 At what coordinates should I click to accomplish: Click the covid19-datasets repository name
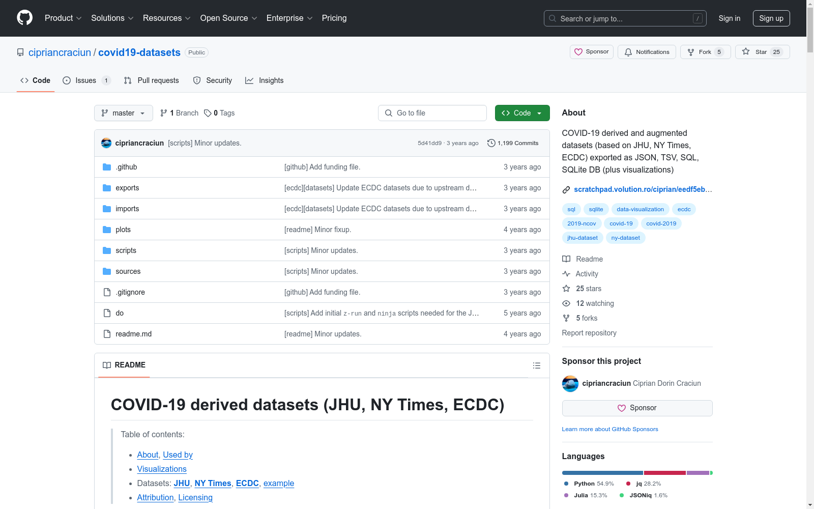pos(139,52)
